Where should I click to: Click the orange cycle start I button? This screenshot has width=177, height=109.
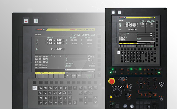145,95
